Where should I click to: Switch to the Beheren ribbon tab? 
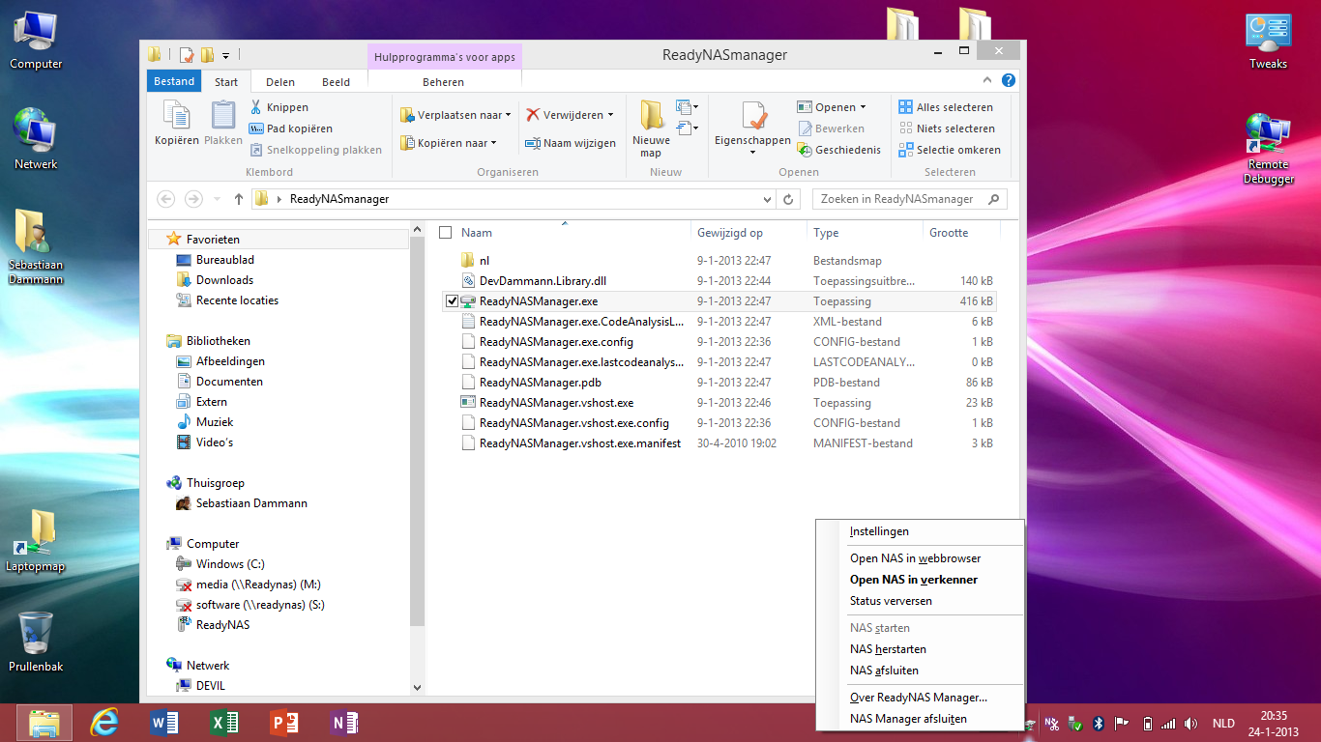(x=443, y=82)
